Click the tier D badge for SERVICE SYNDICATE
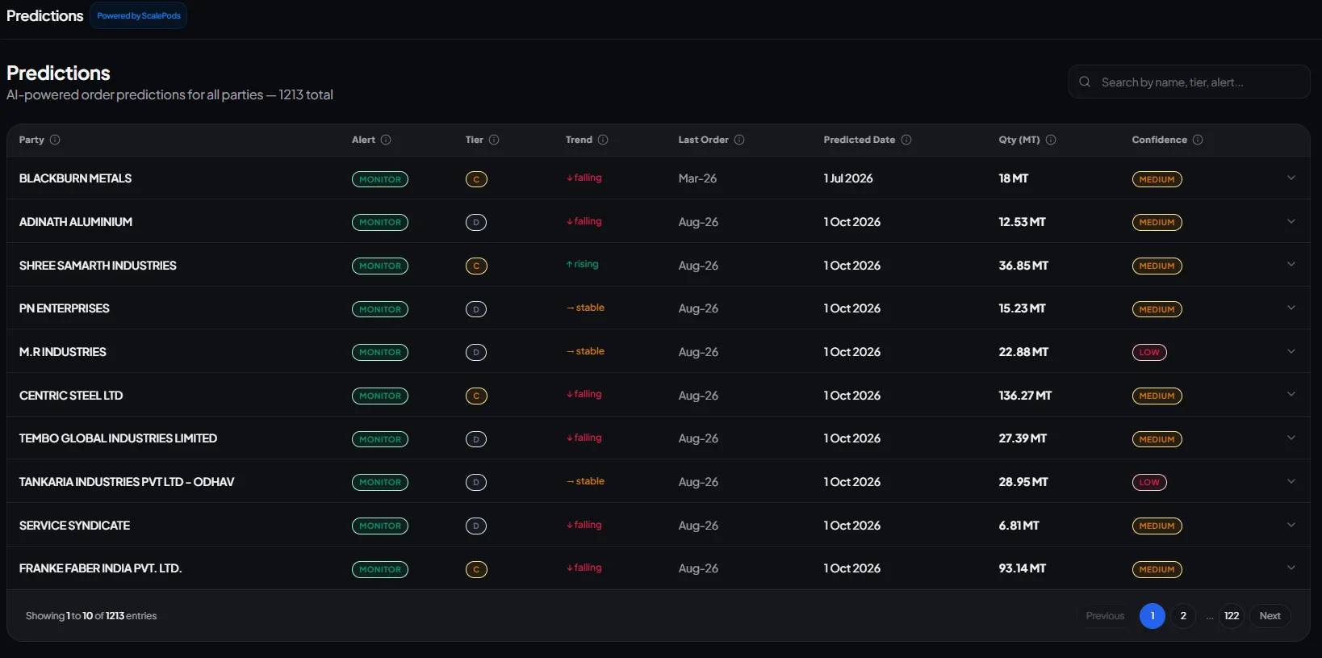Viewport: 1322px width, 658px height. pos(476,526)
